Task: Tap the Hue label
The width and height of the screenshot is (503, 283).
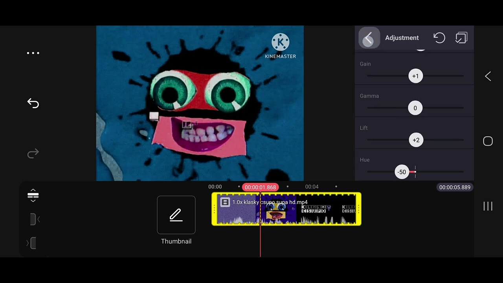Action: point(364,160)
